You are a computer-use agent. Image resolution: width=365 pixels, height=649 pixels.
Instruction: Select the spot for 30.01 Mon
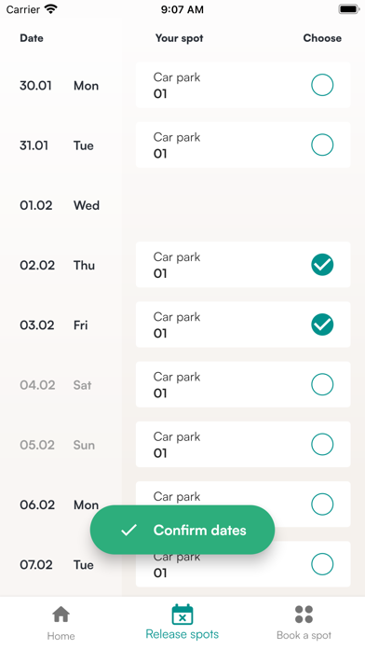(x=322, y=85)
